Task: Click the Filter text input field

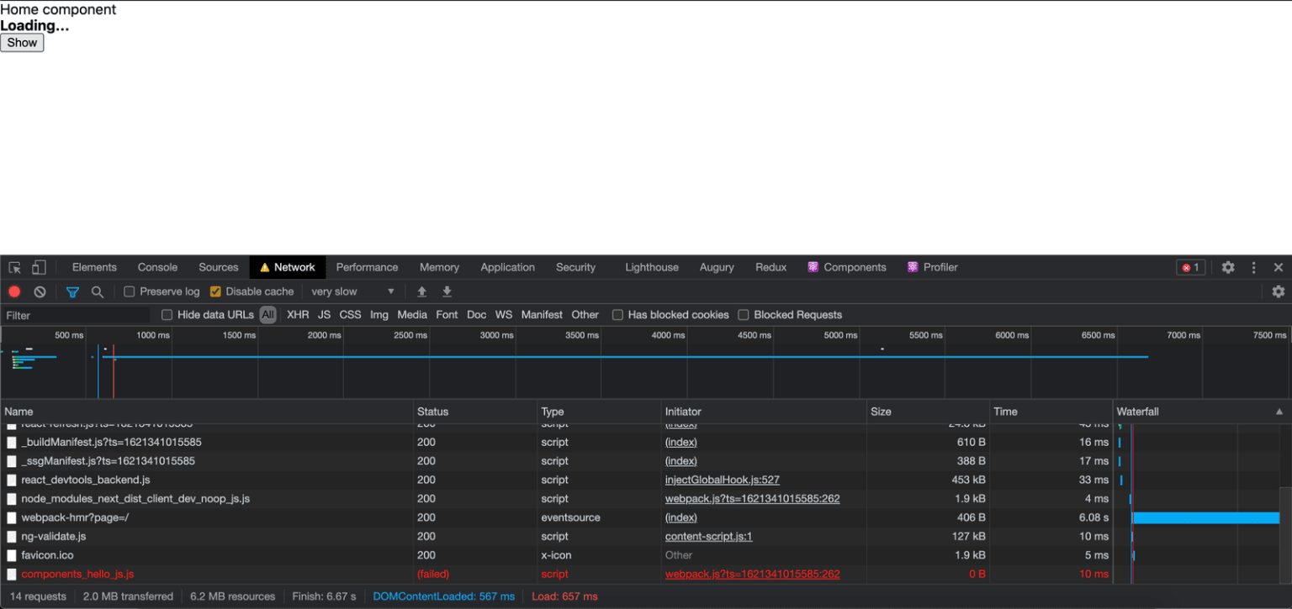Action: tap(76, 315)
